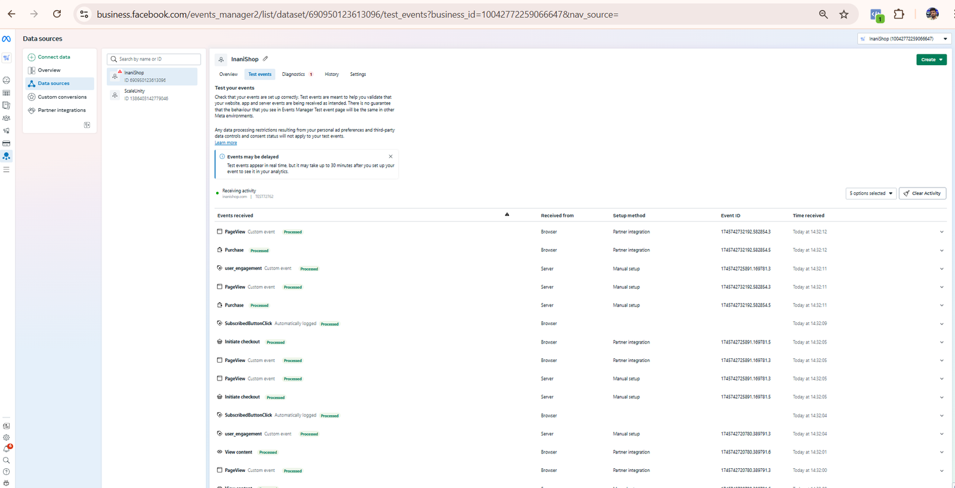Click the magnifier search icon in left rail
The width and height of the screenshot is (955, 488).
point(6,461)
